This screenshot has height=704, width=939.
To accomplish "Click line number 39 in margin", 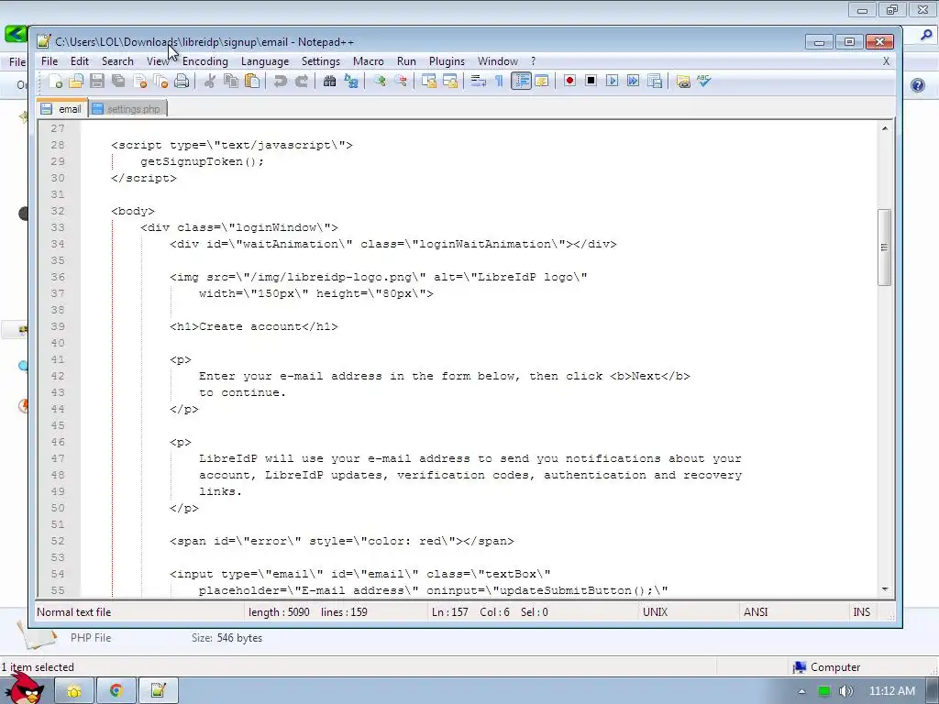I will pos(58,326).
